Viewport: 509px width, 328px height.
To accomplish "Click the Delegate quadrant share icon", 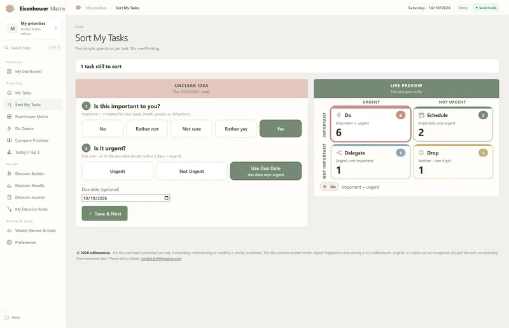I will [339, 153].
